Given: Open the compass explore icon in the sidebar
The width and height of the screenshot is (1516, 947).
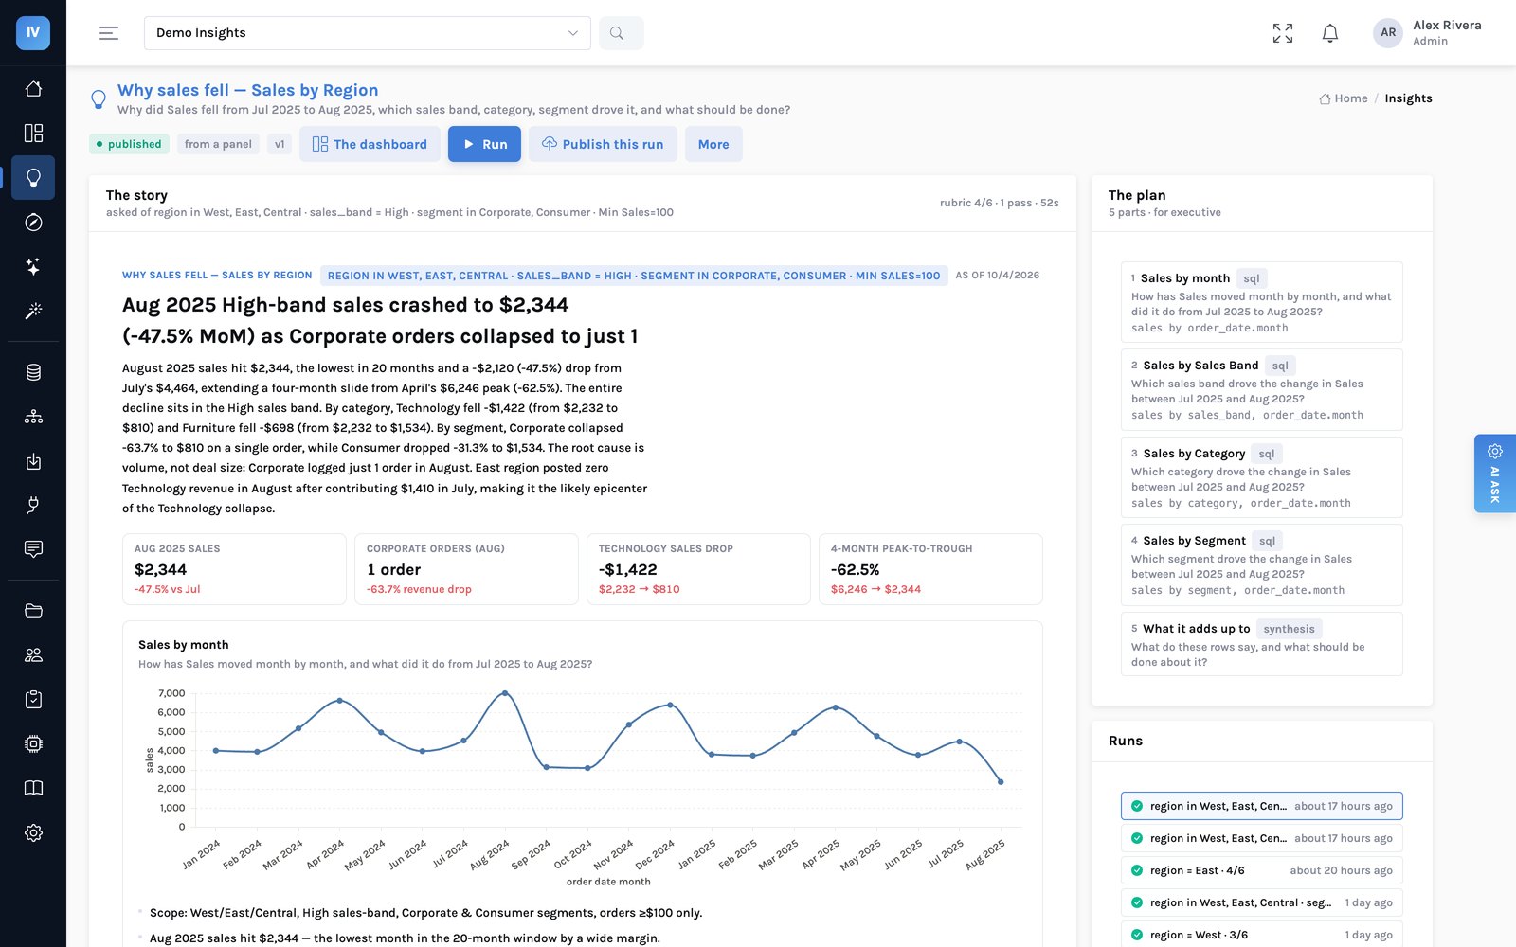Looking at the screenshot, I should 33,222.
